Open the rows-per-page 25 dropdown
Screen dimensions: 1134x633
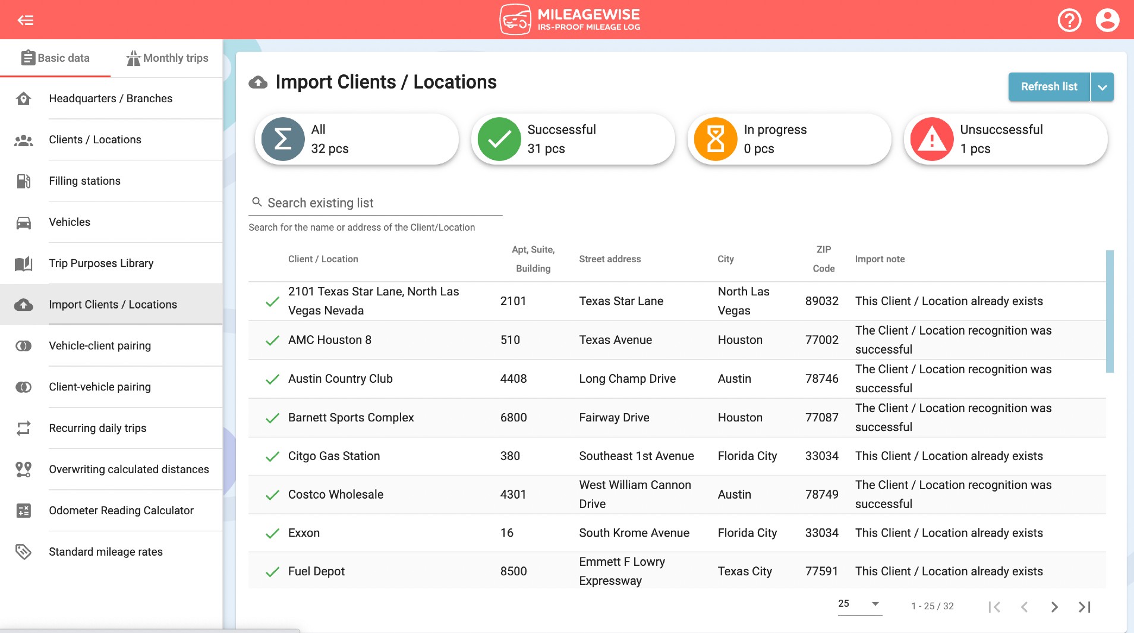[x=859, y=604]
